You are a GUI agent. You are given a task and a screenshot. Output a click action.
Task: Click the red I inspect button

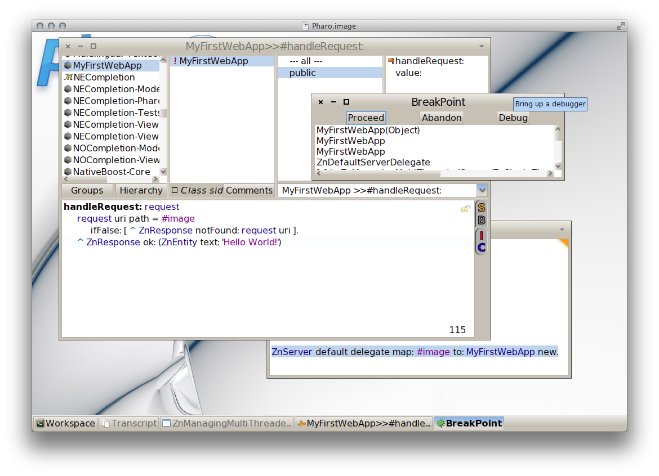coord(481,236)
